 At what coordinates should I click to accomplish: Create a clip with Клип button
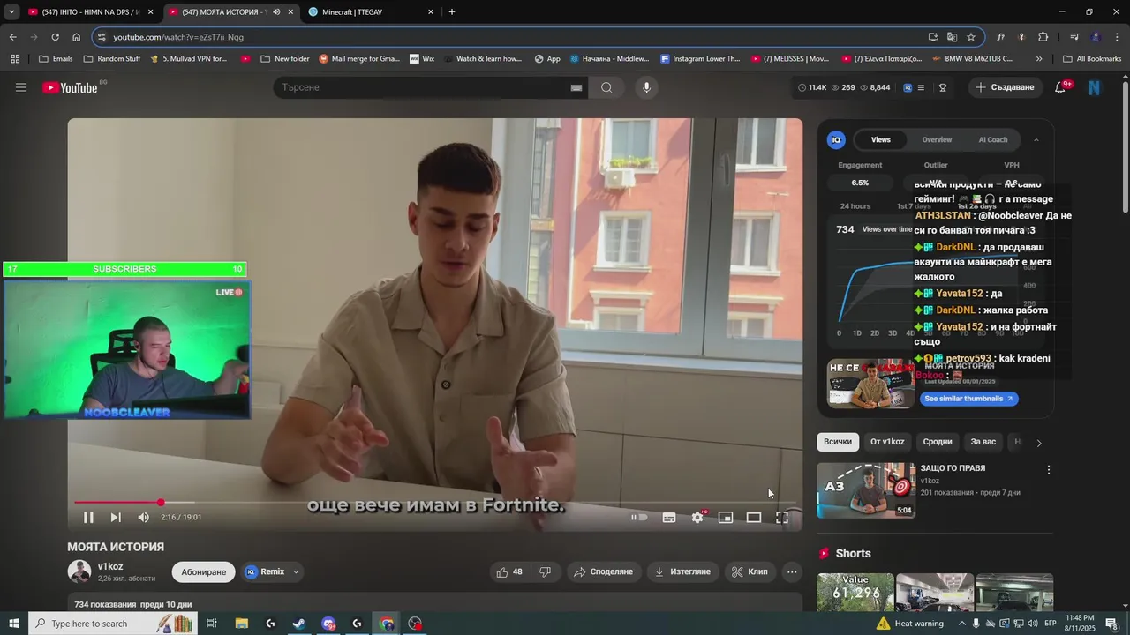(x=750, y=571)
